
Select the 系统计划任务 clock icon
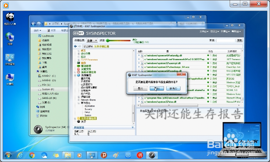click(79, 72)
